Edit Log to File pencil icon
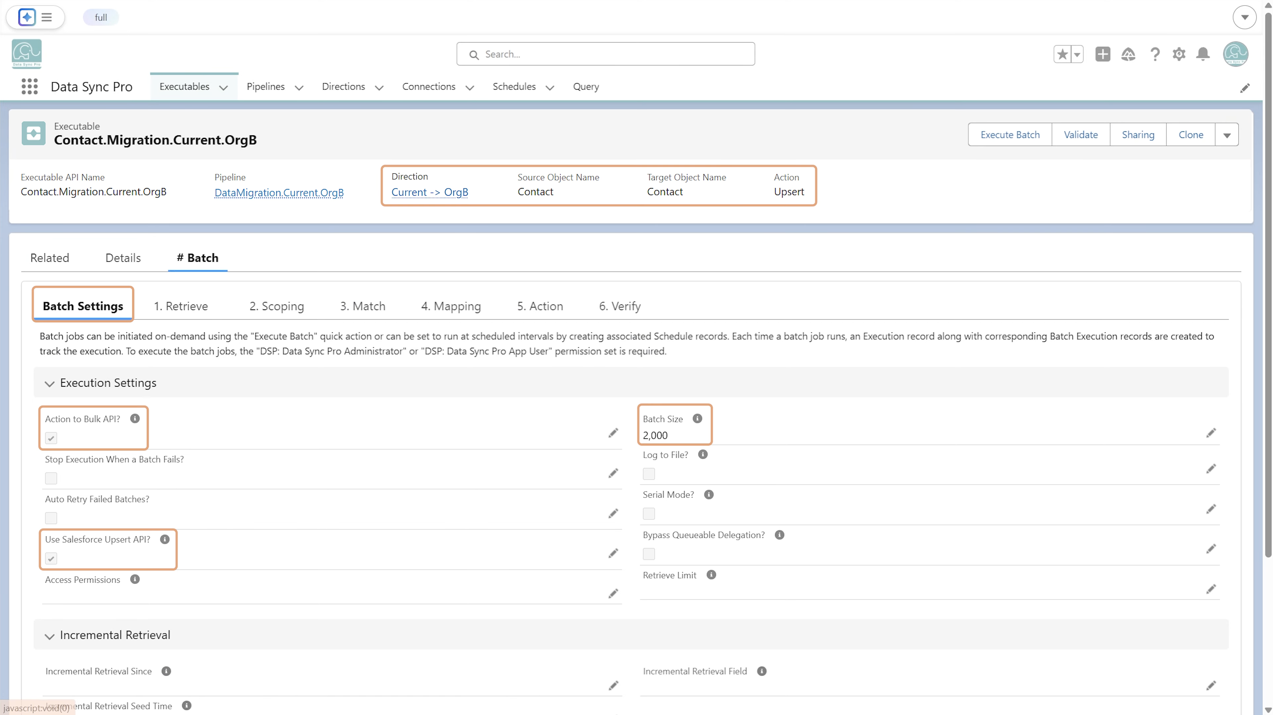This screenshot has height=715, width=1273. coord(1211,469)
